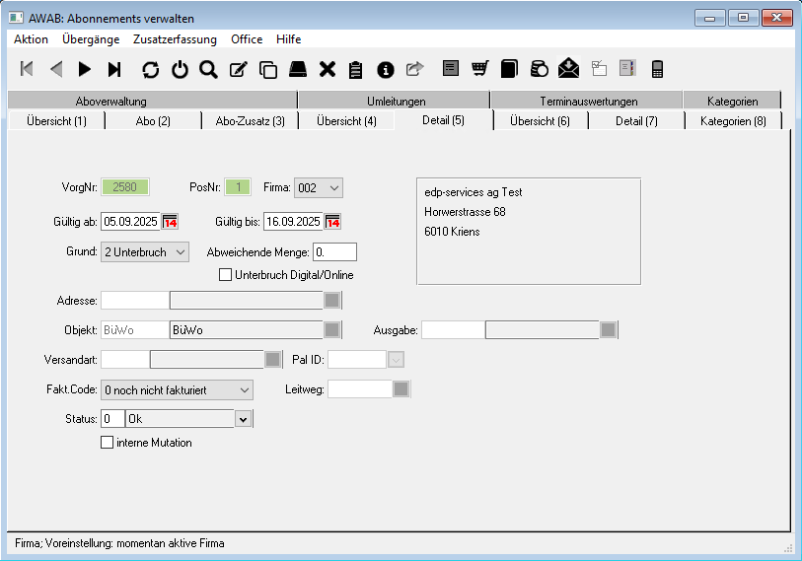Viewport: 802px width, 561px height.
Task: Switch to the Abo (2) tab
Action: (x=153, y=121)
